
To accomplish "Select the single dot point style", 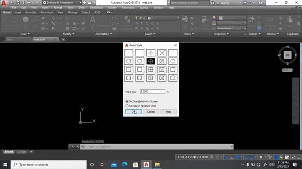I will point(128,53).
